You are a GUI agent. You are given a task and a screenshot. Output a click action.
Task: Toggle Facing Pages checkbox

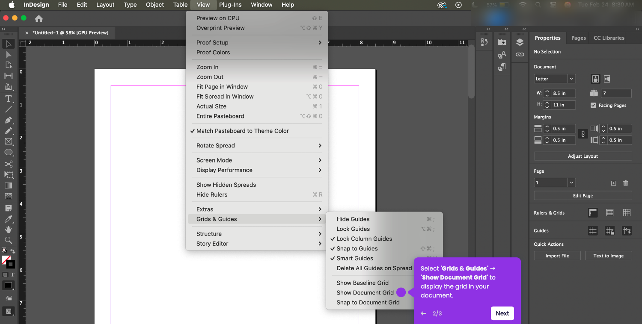(593, 105)
